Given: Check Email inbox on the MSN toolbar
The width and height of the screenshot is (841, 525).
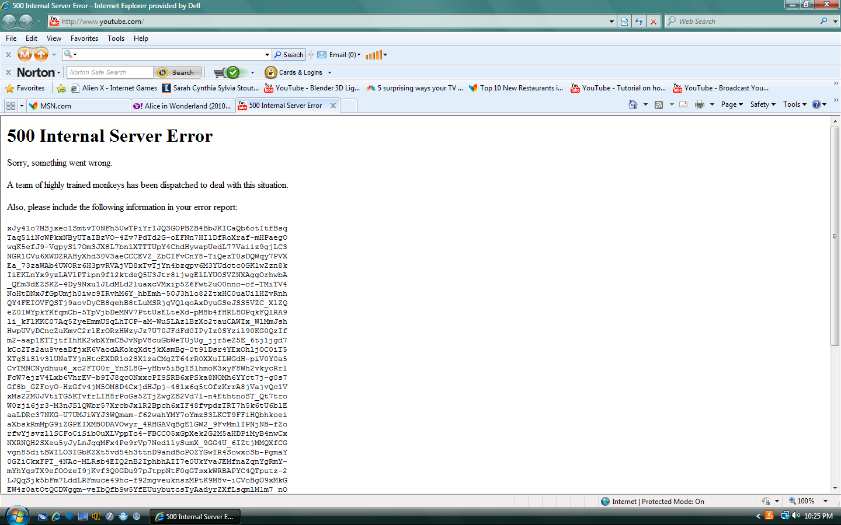Looking at the screenshot, I should click(x=338, y=54).
